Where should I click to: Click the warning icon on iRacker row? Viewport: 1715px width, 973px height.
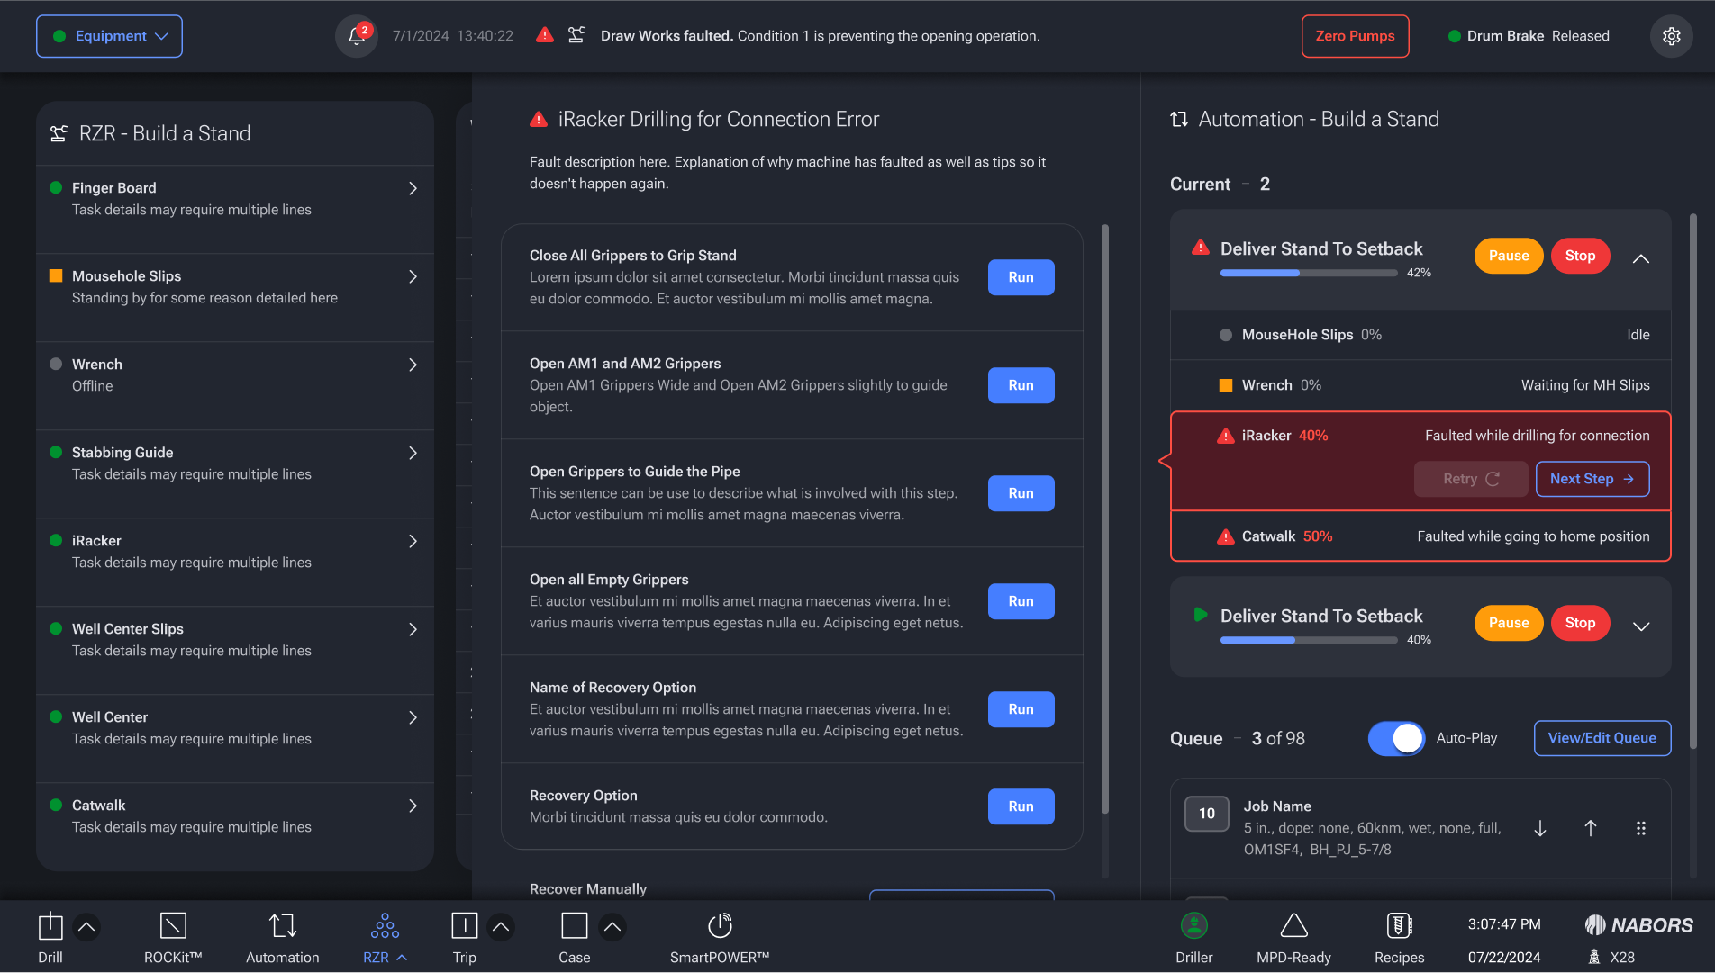1226,436
